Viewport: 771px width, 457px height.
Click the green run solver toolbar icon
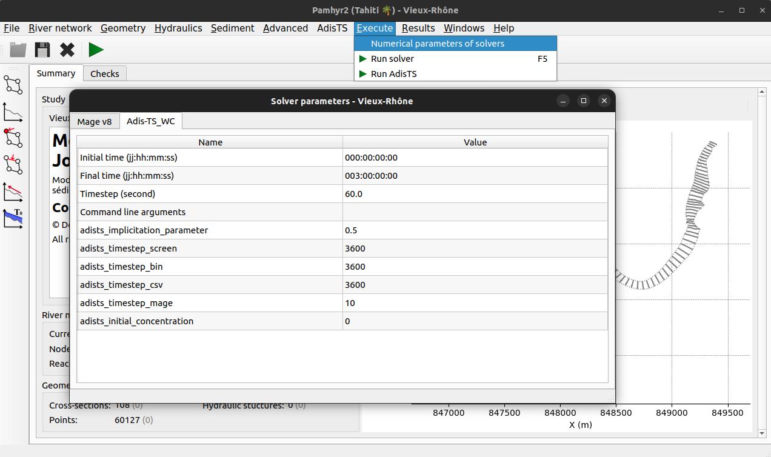point(96,50)
